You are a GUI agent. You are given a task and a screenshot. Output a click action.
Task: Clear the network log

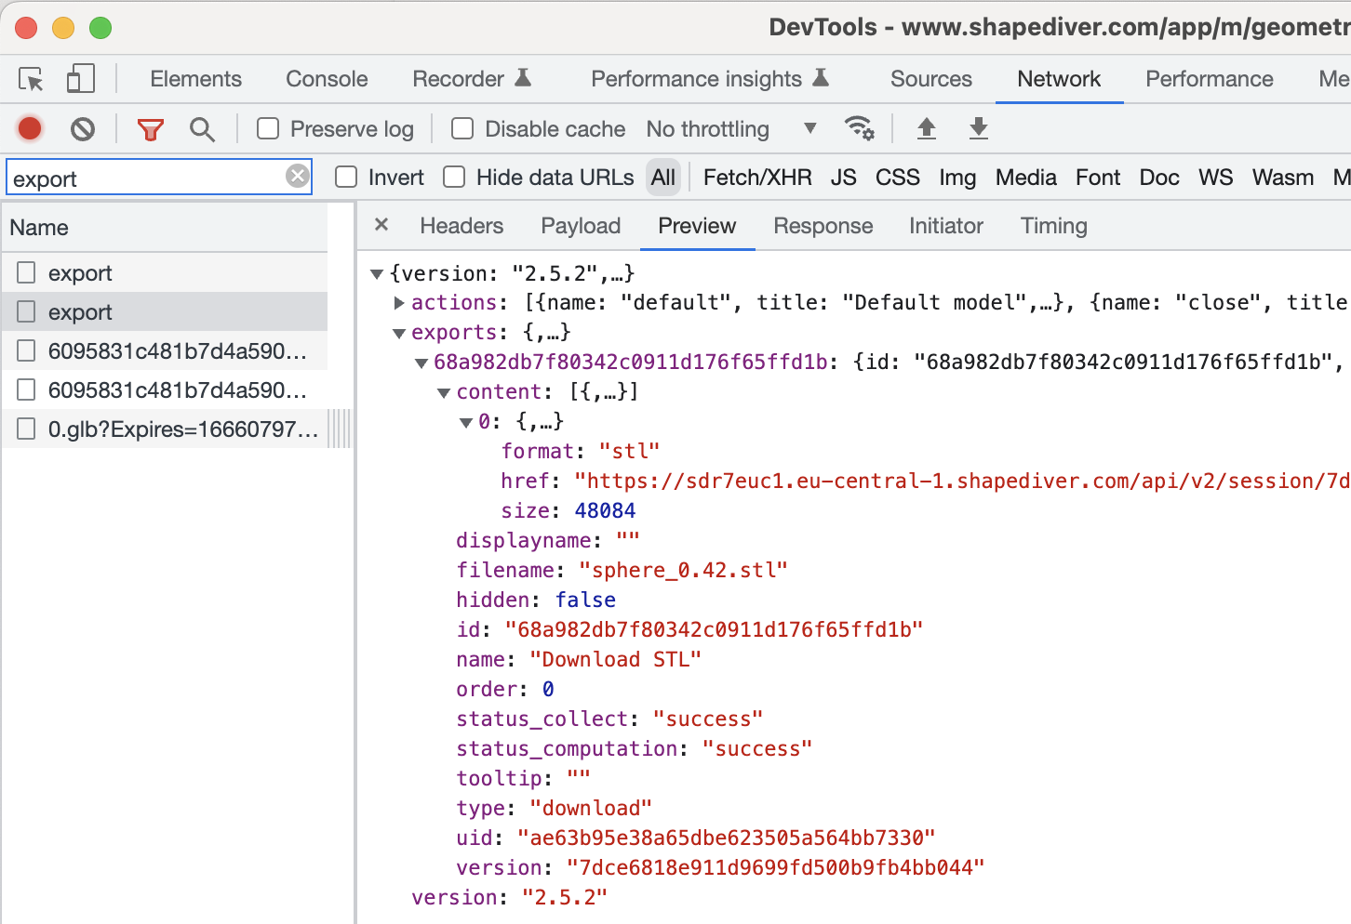83,128
